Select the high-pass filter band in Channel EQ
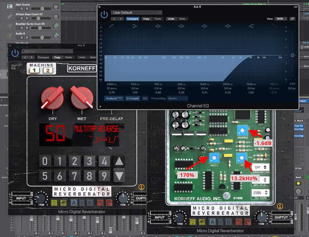 111,26
